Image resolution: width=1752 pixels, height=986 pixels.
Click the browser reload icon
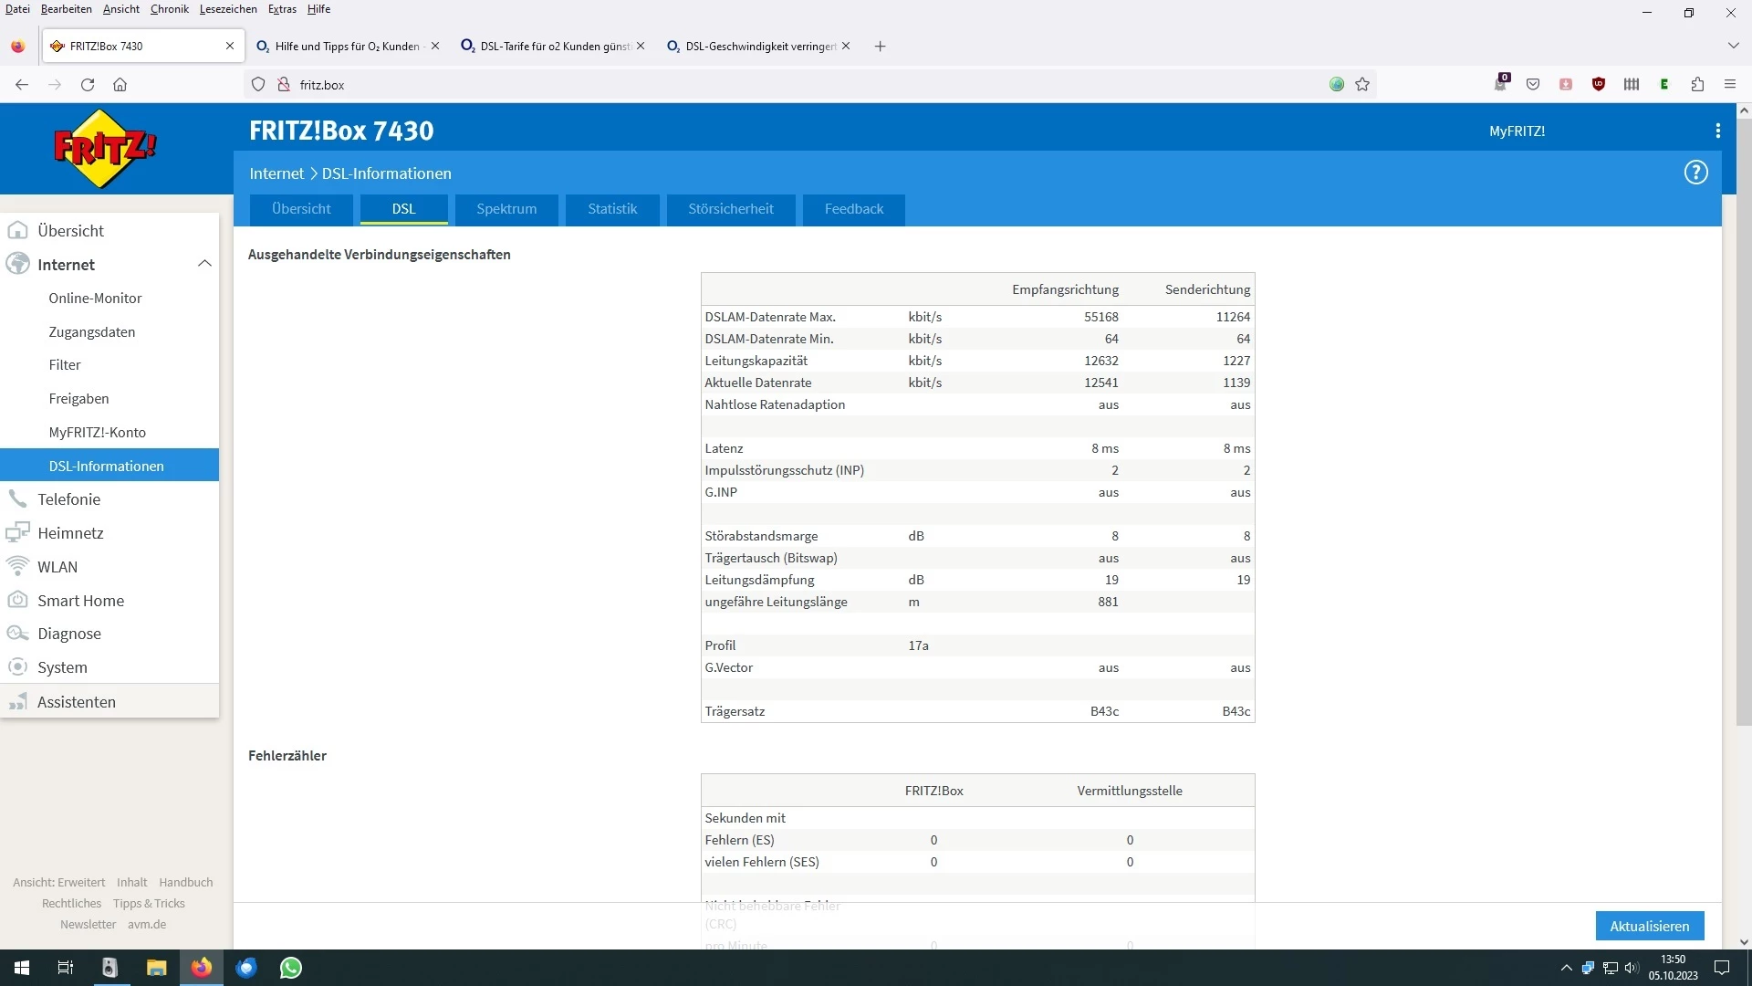point(88,84)
